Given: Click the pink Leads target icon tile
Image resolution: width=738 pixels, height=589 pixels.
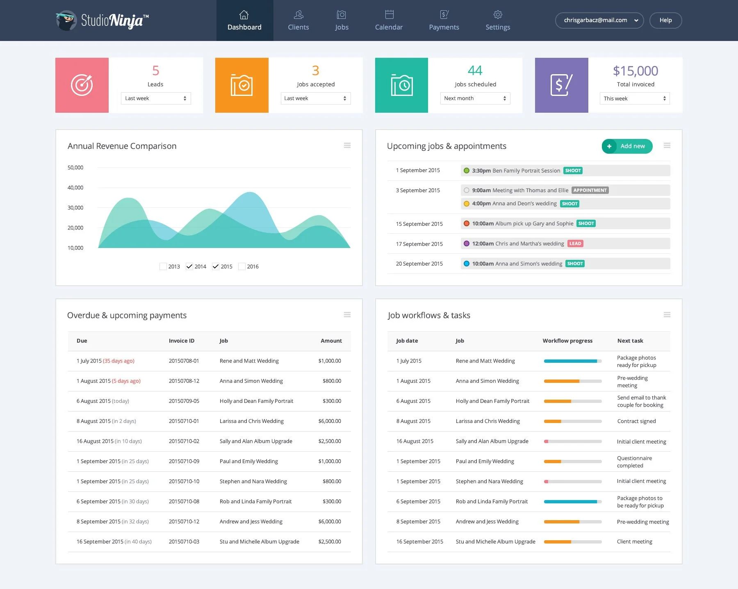Looking at the screenshot, I should (82, 85).
